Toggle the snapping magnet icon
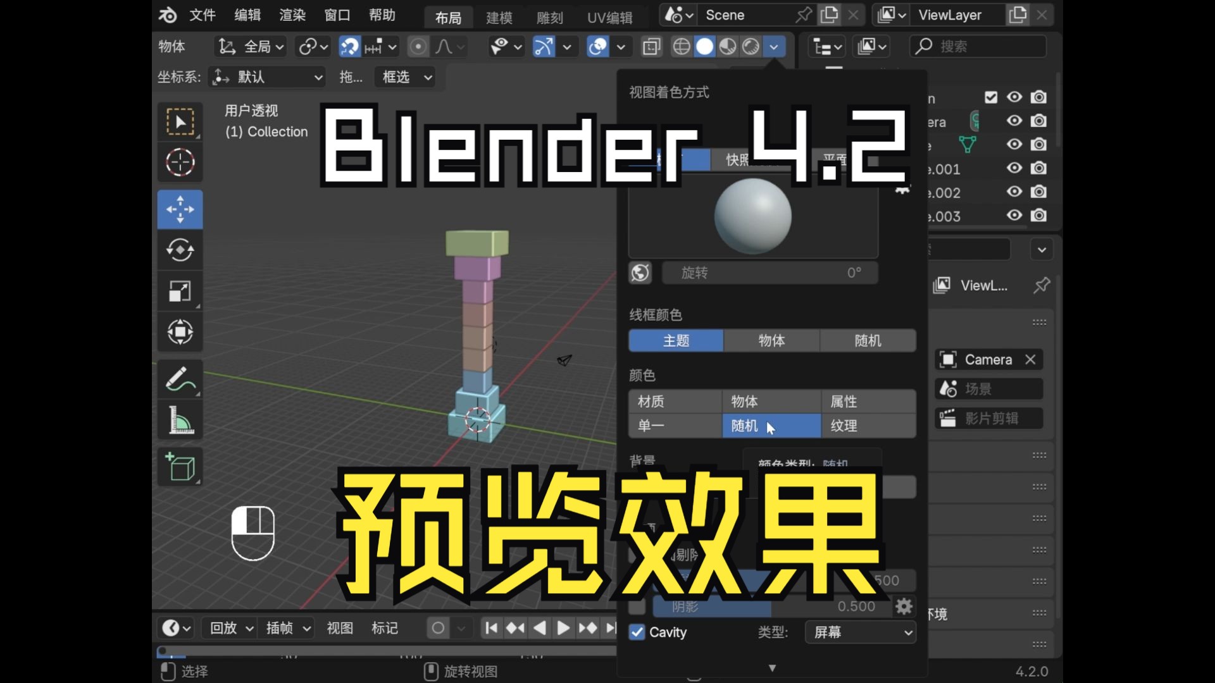Viewport: 1215px width, 683px height. pyautogui.click(x=349, y=46)
